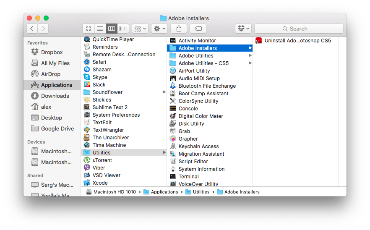
Task: Select Cover Flow view button
Action: point(123,29)
